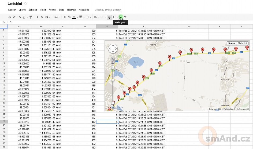Image resolution: width=253 pixels, height=149 pixels.
Task: Format cell as currency with $ icon
Action: click(x=37, y=17)
